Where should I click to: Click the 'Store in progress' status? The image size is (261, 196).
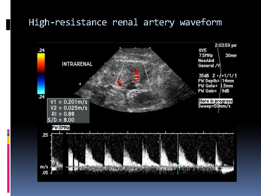tap(215, 101)
